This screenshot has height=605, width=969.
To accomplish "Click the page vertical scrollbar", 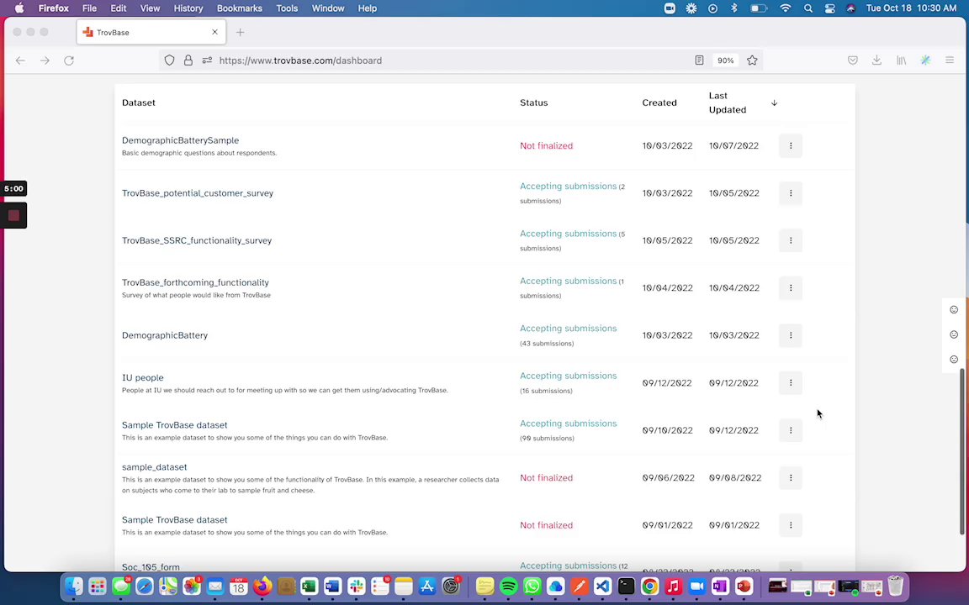I will [x=962, y=450].
